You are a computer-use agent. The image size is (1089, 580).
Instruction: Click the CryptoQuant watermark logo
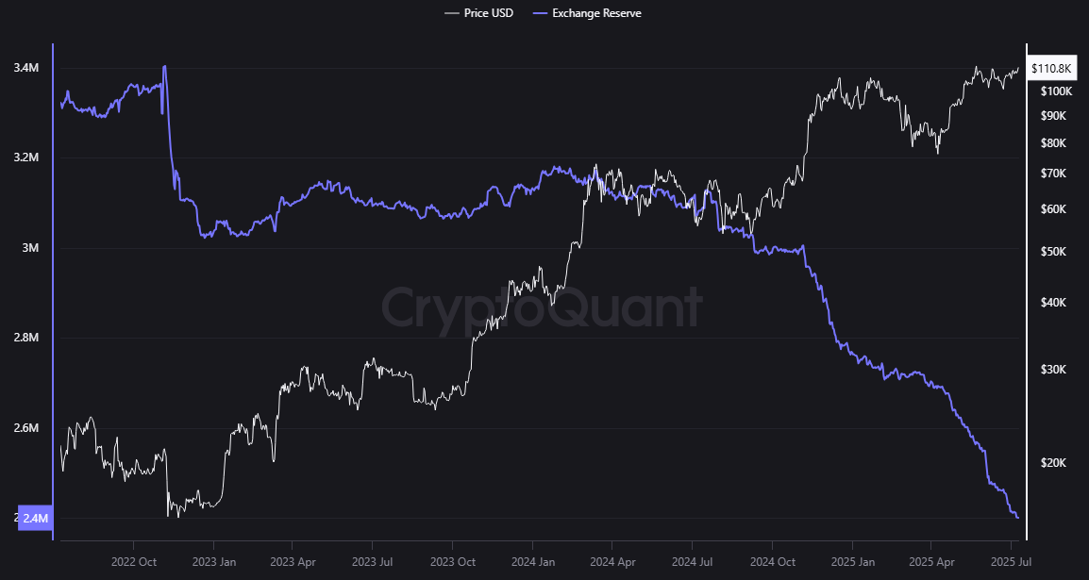543,308
